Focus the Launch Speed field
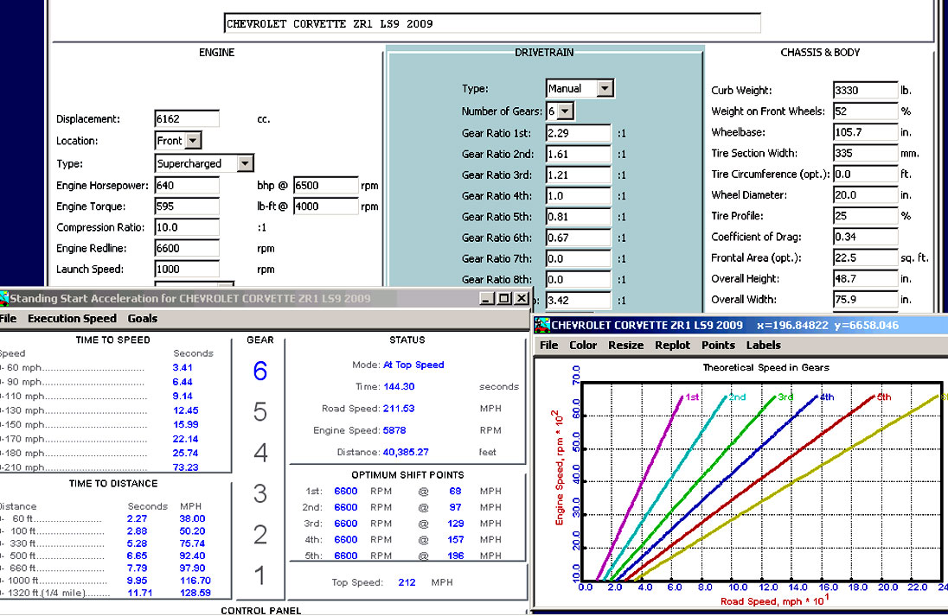This screenshot has height=616, width=948. click(187, 270)
